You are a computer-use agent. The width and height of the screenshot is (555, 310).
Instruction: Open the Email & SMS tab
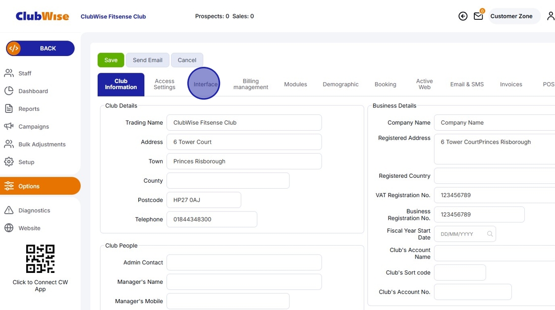pyautogui.click(x=467, y=84)
